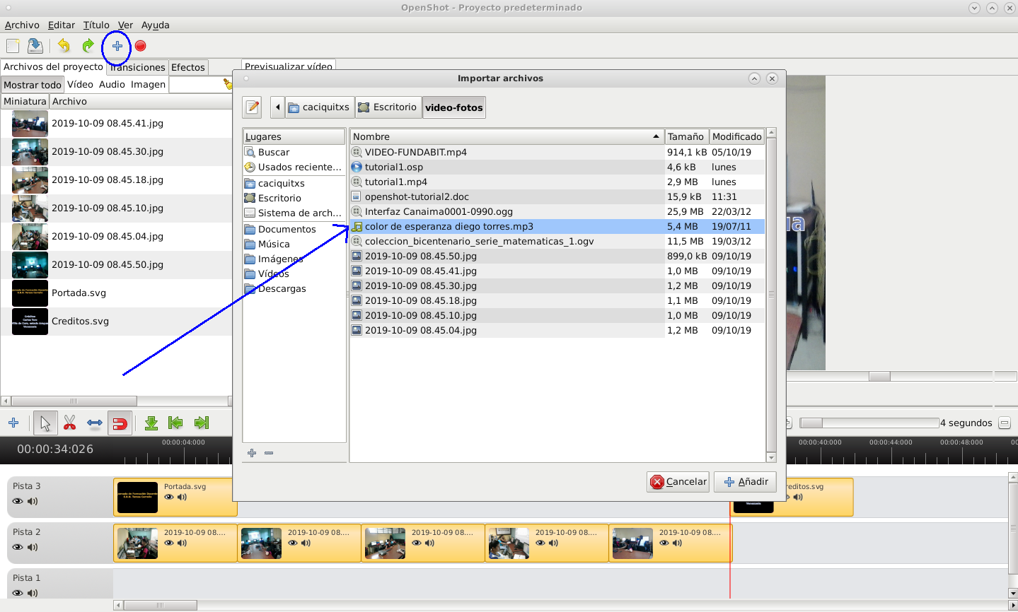The image size is (1018, 612).
Task: Filter project files by Audio
Action: (112, 84)
